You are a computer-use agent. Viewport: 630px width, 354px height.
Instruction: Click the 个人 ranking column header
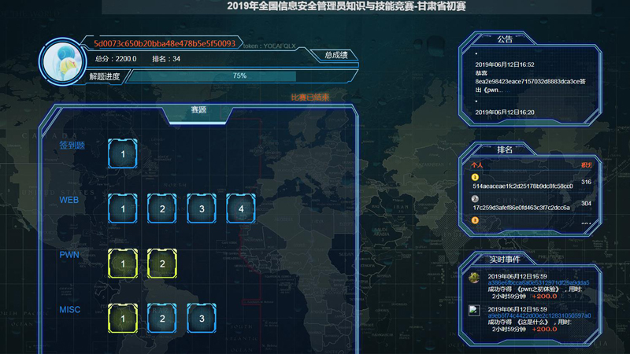coord(477,165)
